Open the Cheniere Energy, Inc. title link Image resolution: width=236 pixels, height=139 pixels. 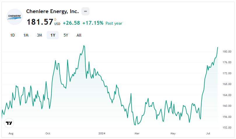point(52,12)
